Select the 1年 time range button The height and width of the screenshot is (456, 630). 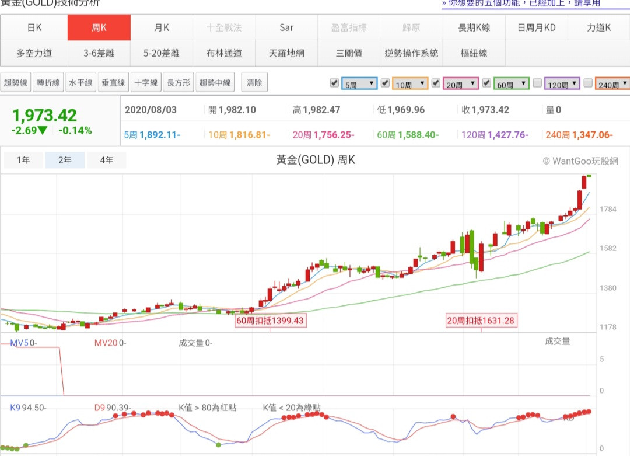(23, 160)
